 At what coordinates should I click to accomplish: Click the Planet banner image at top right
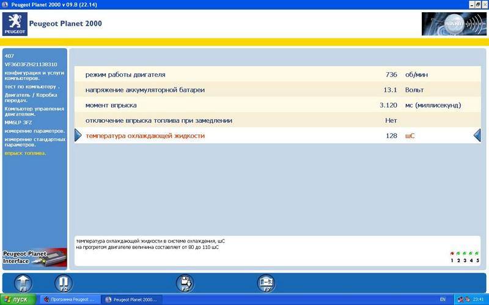[454, 24]
